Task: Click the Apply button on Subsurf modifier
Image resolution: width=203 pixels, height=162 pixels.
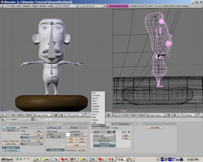Action: pos(125,135)
